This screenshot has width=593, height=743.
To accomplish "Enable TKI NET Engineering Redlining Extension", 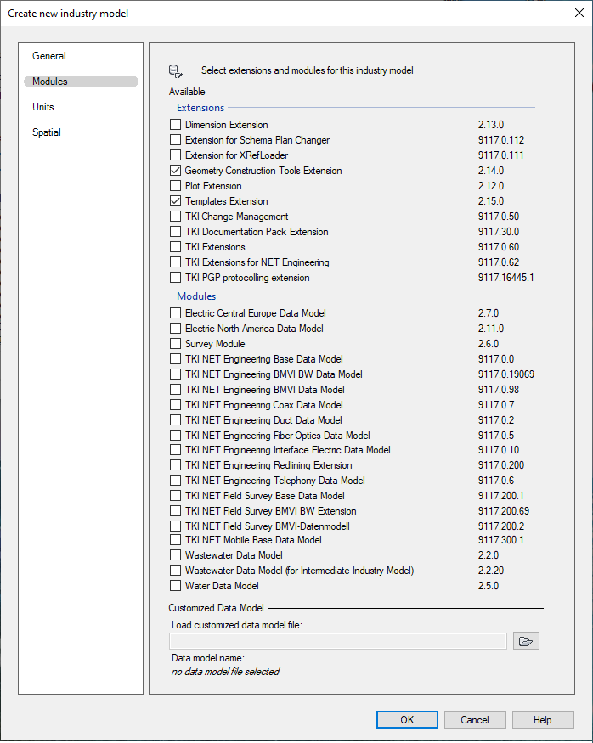I will (x=175, y=464).
